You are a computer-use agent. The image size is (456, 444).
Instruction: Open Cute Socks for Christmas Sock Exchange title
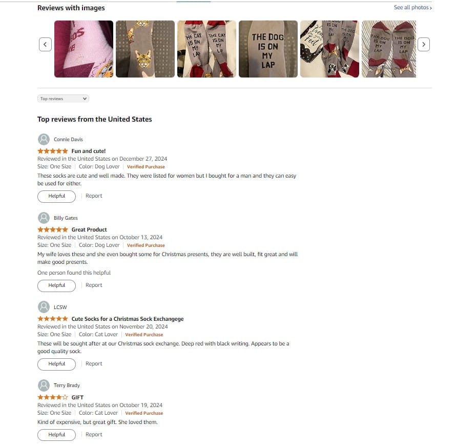pos(128,319)
